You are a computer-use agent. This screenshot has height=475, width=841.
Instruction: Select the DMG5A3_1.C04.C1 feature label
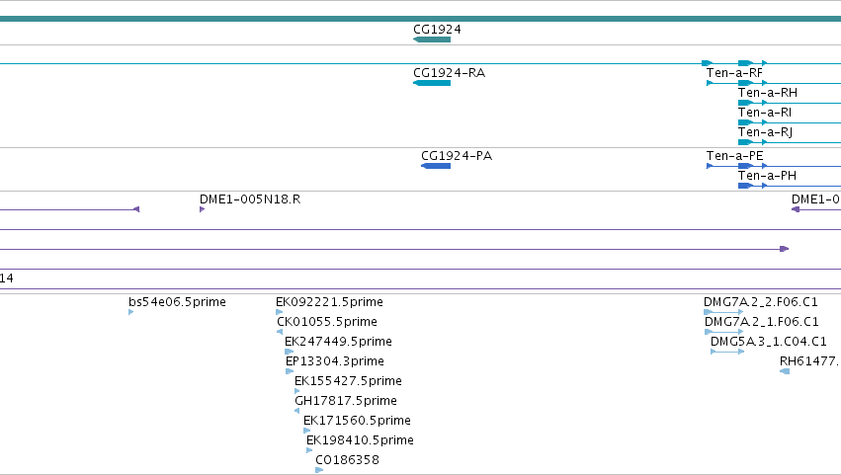pyautogui.click(x=769, y=342)
